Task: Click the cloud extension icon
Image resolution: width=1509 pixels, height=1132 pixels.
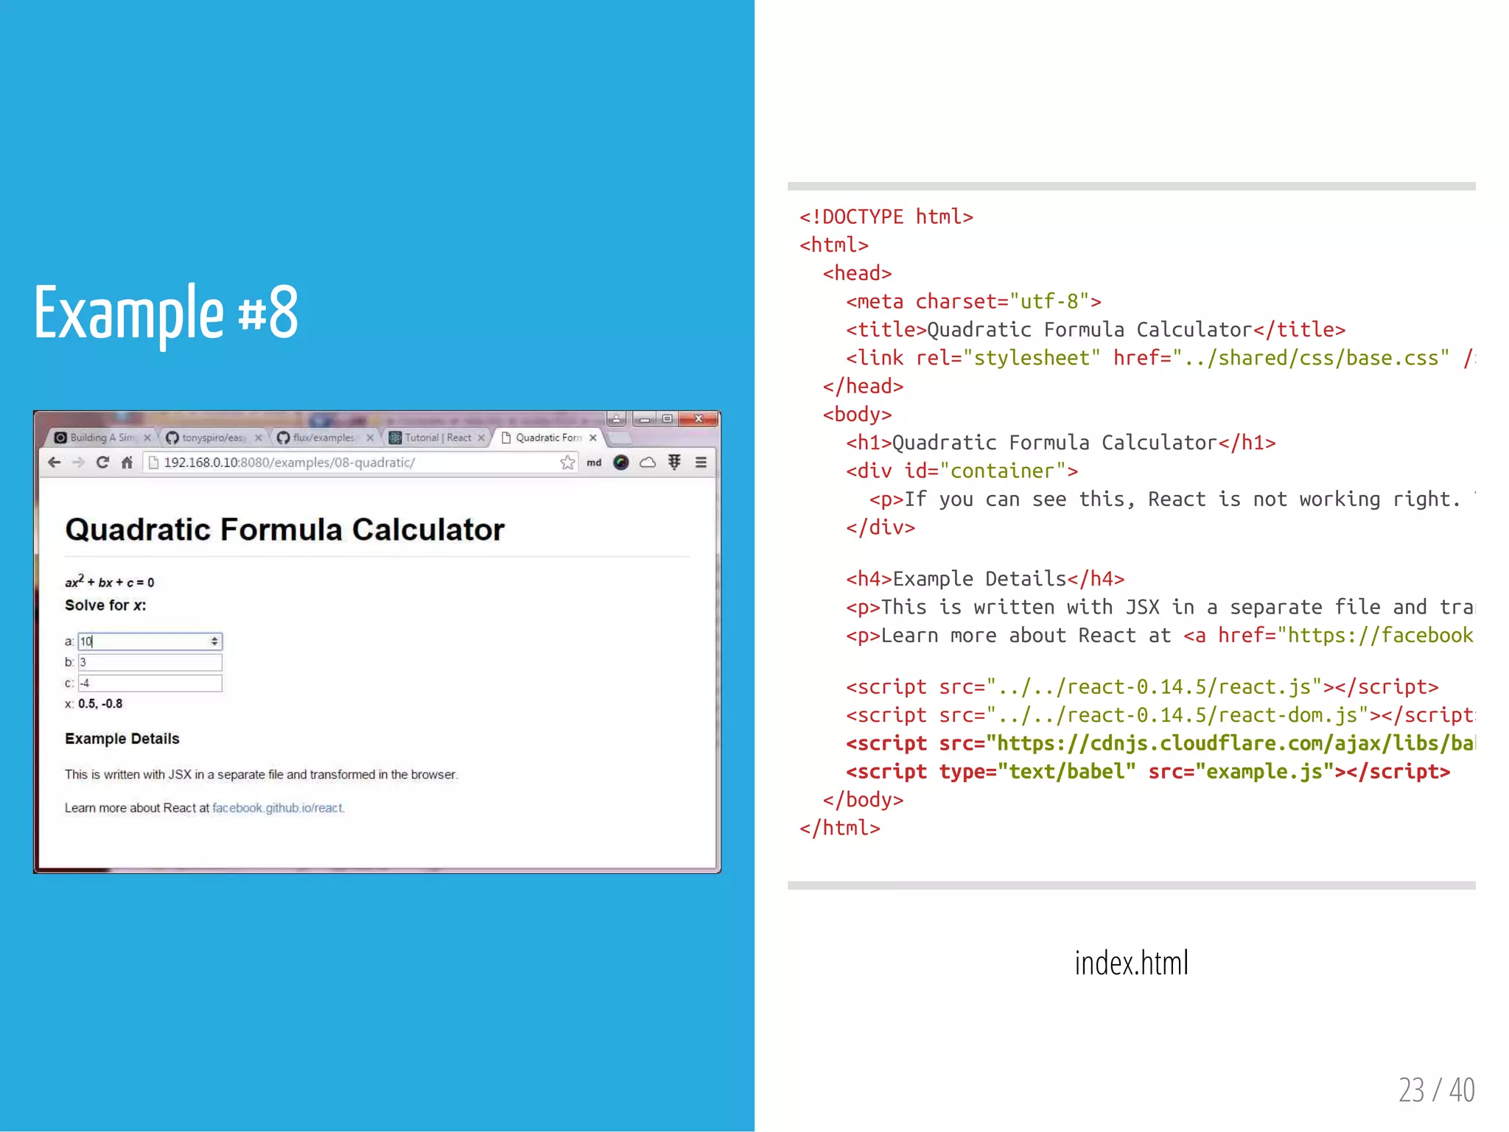Action: (648, 463)
